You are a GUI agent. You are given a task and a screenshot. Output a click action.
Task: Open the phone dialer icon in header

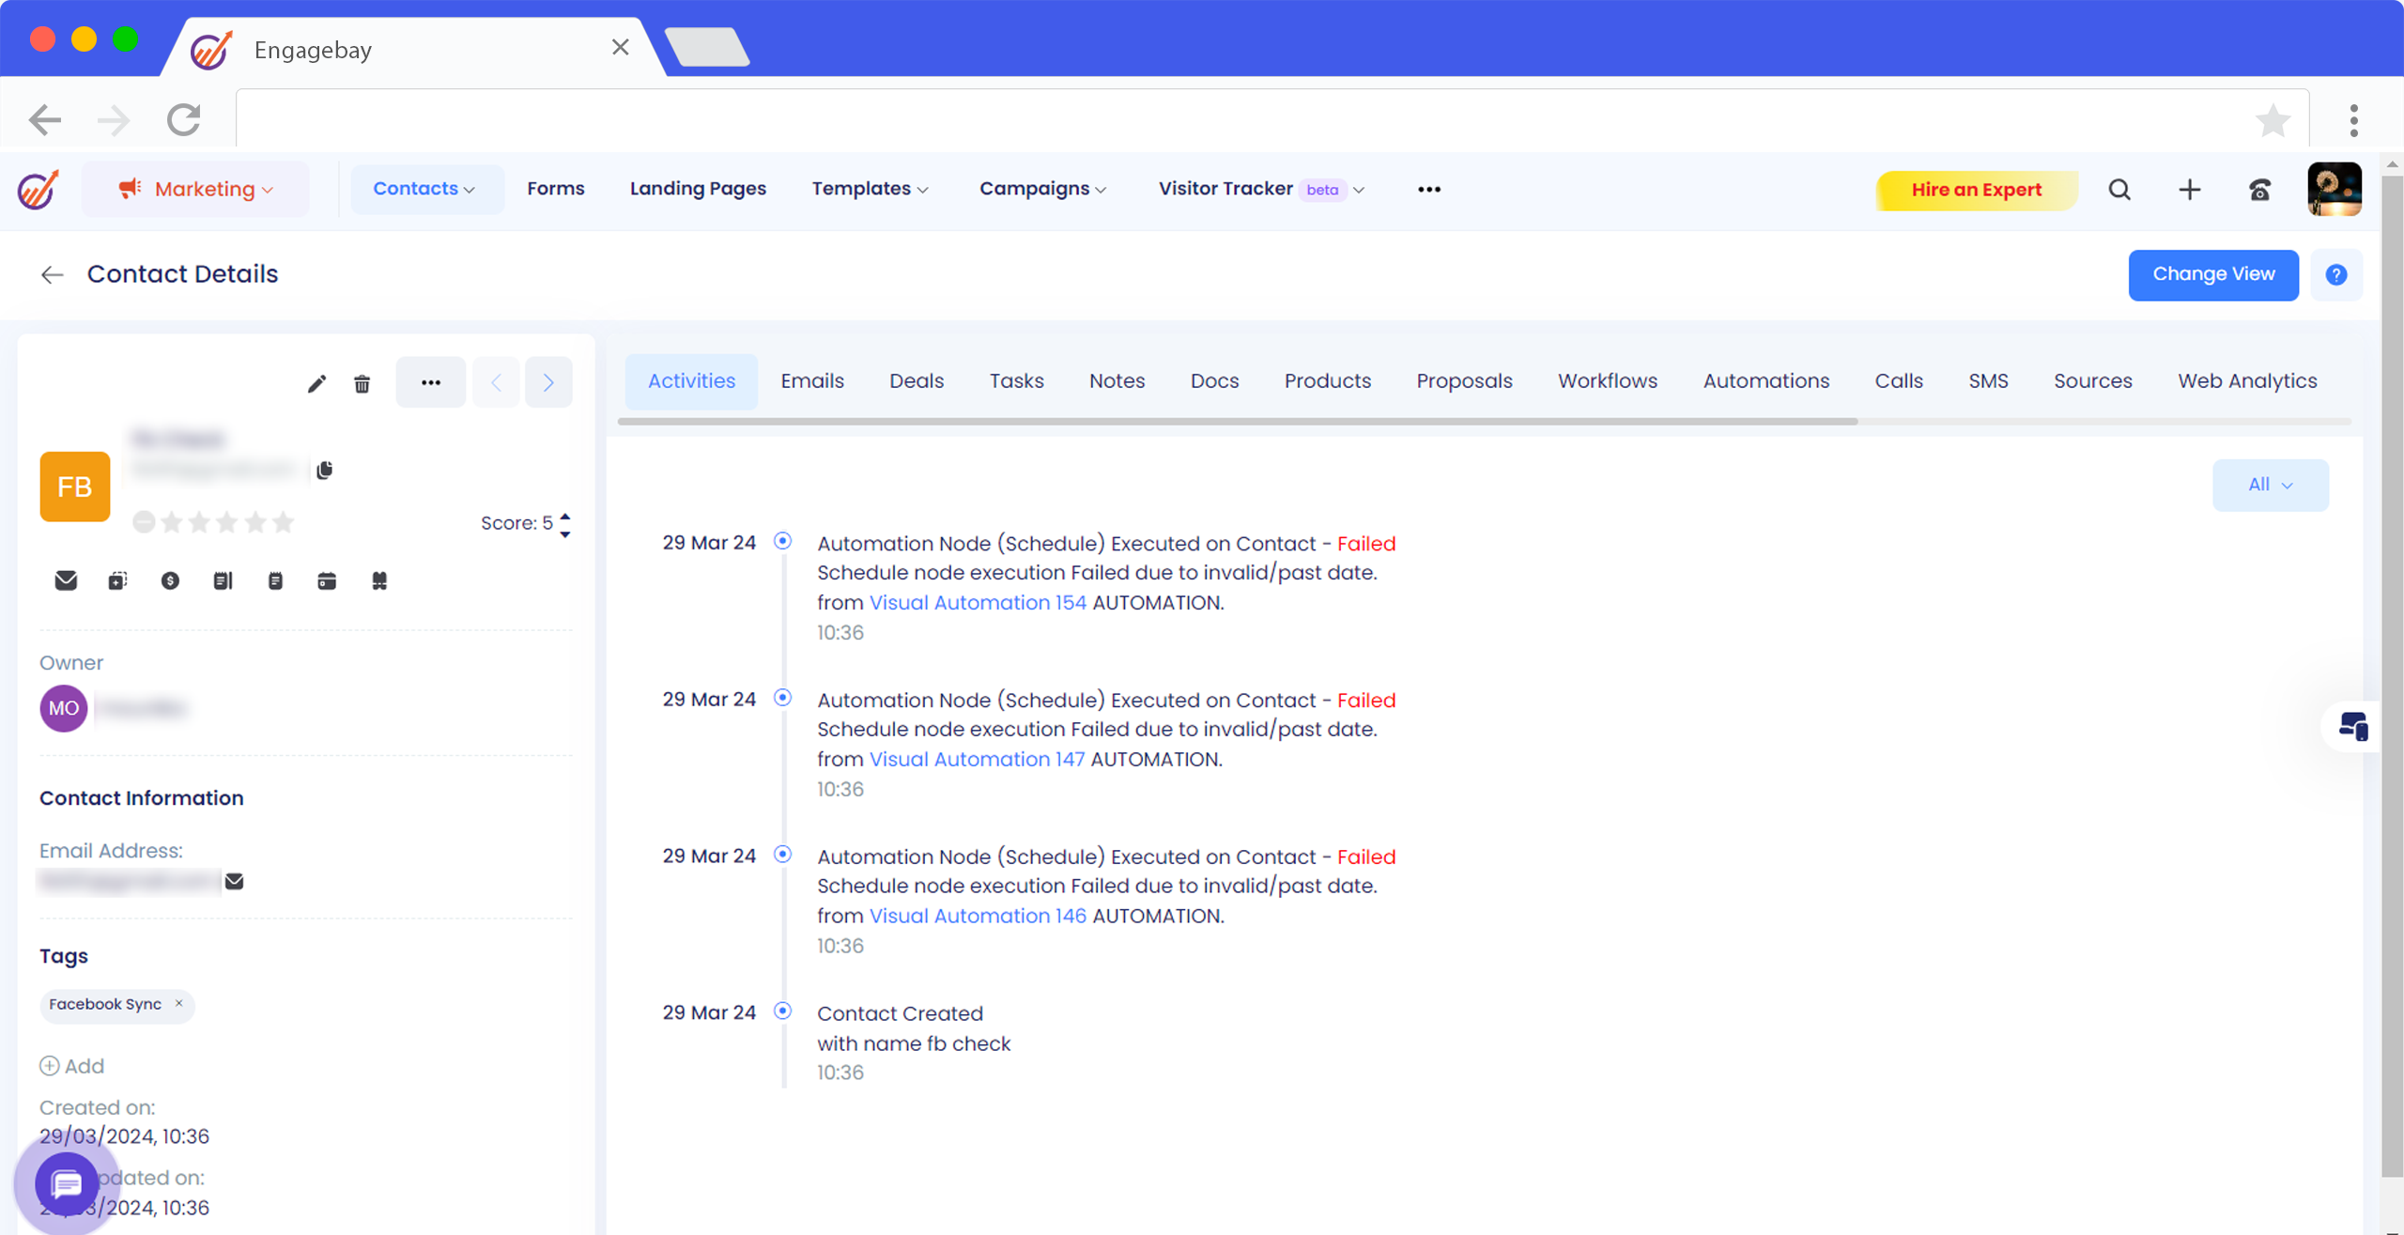pyautogui.click(x=2259, y=190)
